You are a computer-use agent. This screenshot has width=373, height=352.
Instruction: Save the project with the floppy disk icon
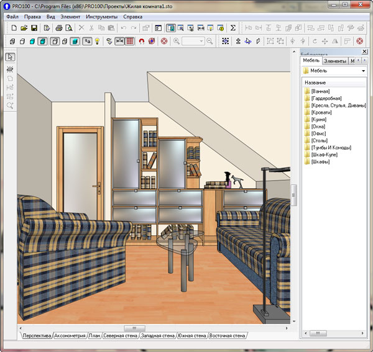point(34,28)
